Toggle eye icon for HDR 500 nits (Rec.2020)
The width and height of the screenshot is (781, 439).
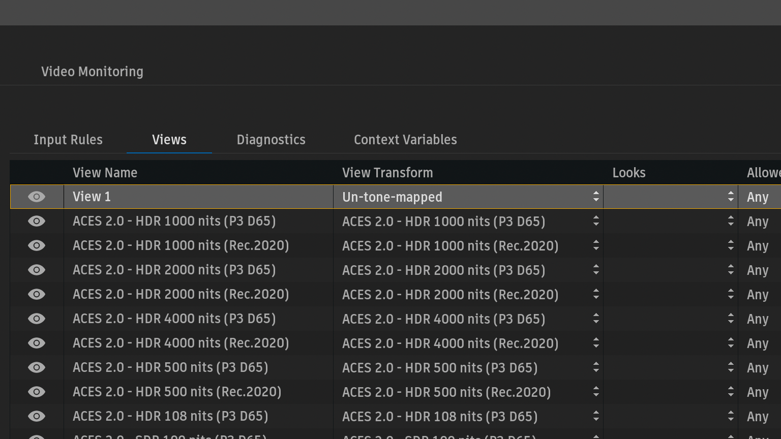(x=37, y=392)
